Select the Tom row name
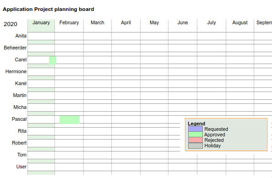 (x=22, y=155)
